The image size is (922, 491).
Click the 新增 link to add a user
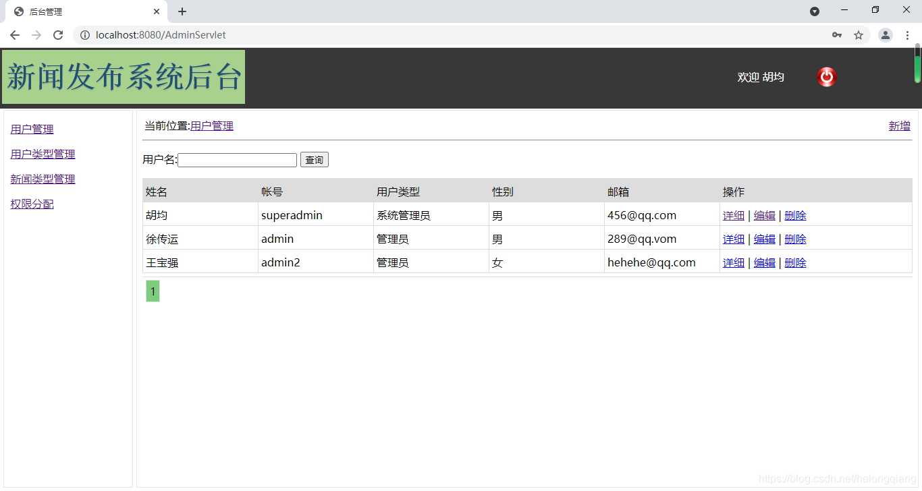[899, 125]
